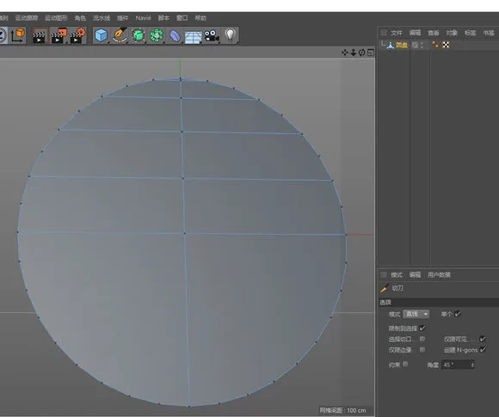499x417 pixels.
Task: Select the blue Cube primitive tool
Action: 101,35
